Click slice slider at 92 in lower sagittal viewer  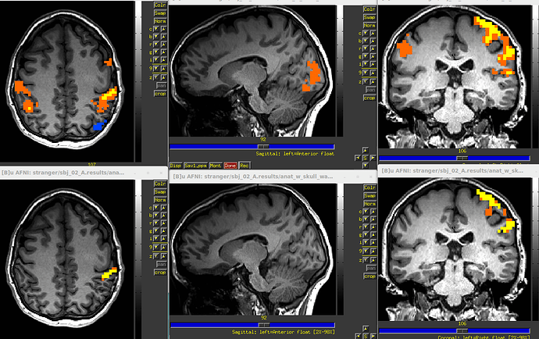[x=264, y=325]
